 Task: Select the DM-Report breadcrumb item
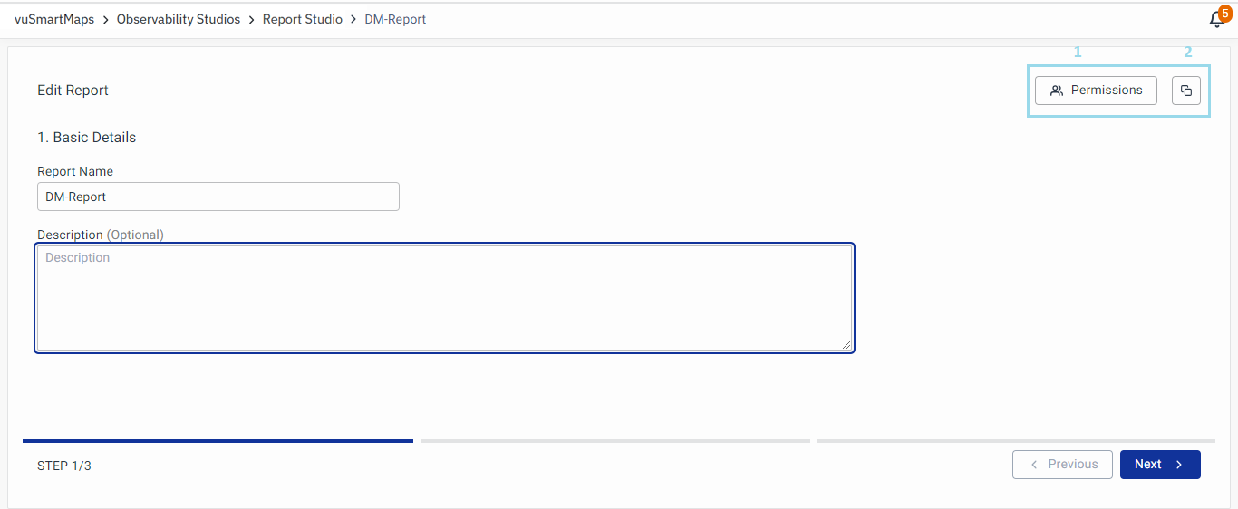[395, 20]
